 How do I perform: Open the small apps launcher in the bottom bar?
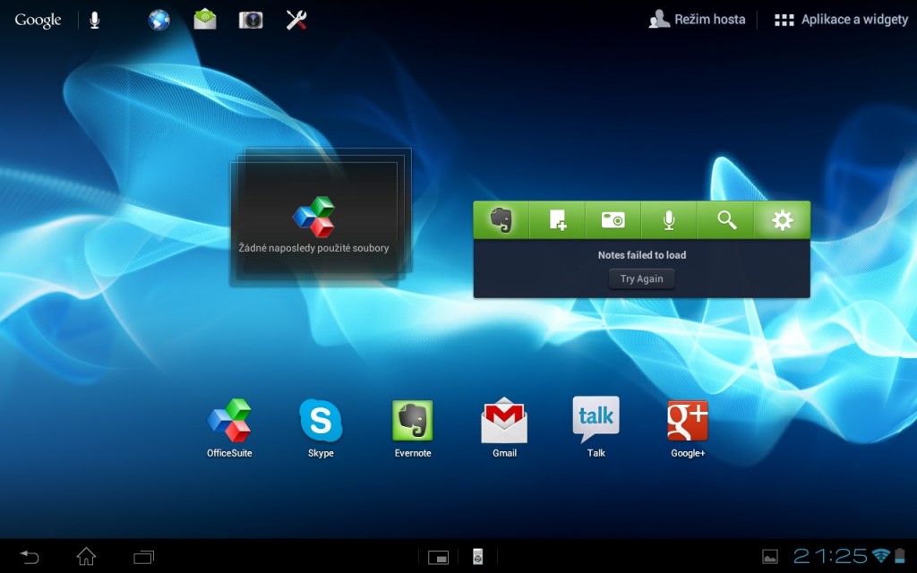point(438,557)
